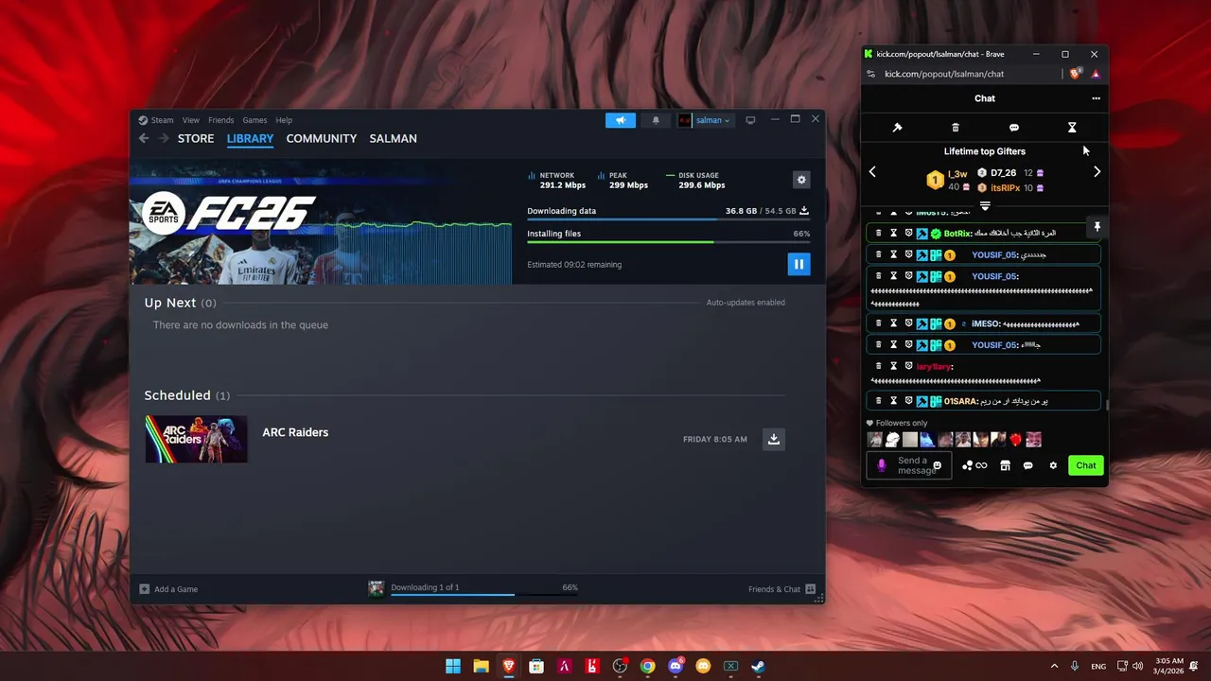The width and height of the screenshot is (1211, 681).
Task: Open the SALMAN profile tab
Action: coord(393,138)
